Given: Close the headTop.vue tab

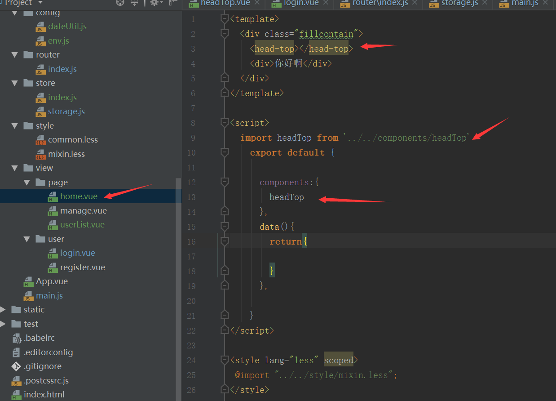Looking at the screenshot, I should [257, 3].
